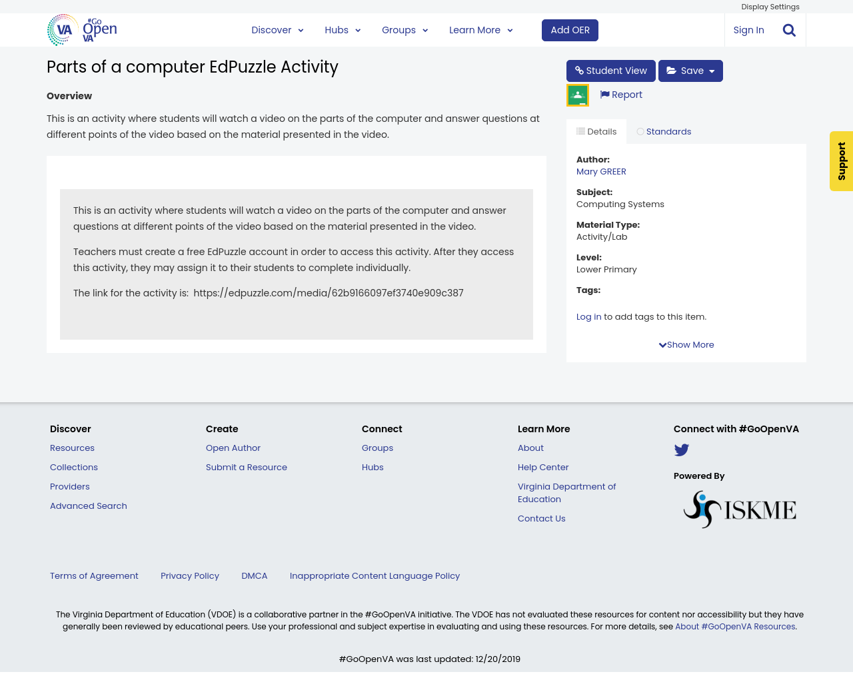Expand the Hubs menu
853x682 pixels.
[x=343, y=30]
